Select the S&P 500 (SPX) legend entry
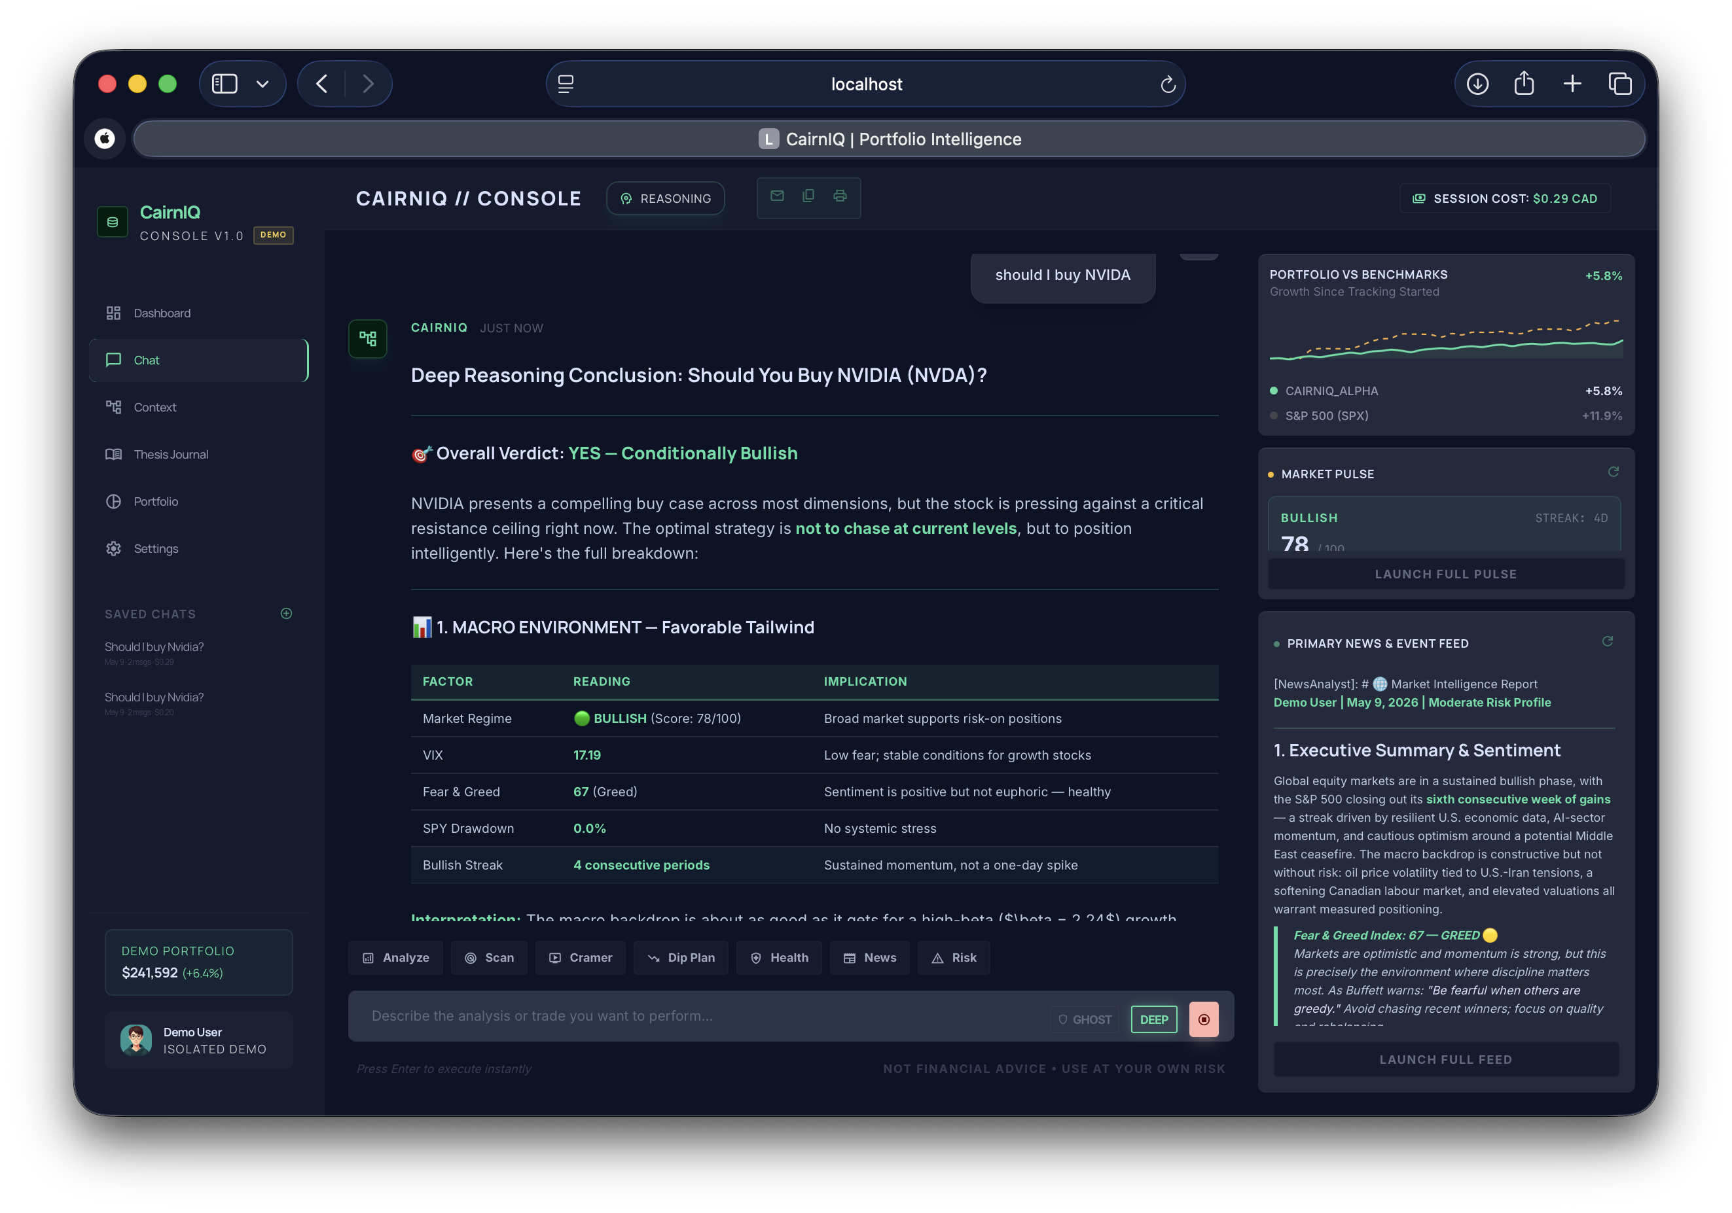This screenshot has width=1732, height=1213. (1445, 415)
